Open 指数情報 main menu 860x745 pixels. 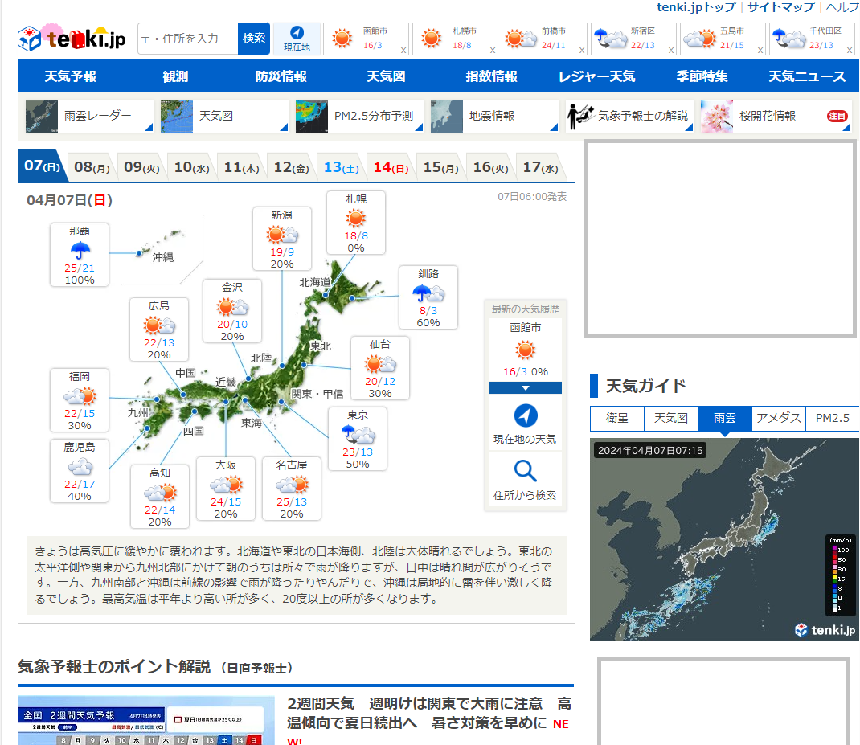(491, 76)
